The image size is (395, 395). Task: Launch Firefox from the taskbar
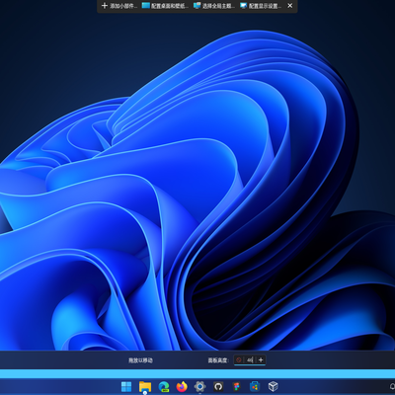pyautogui.click(x=182, y=386)
